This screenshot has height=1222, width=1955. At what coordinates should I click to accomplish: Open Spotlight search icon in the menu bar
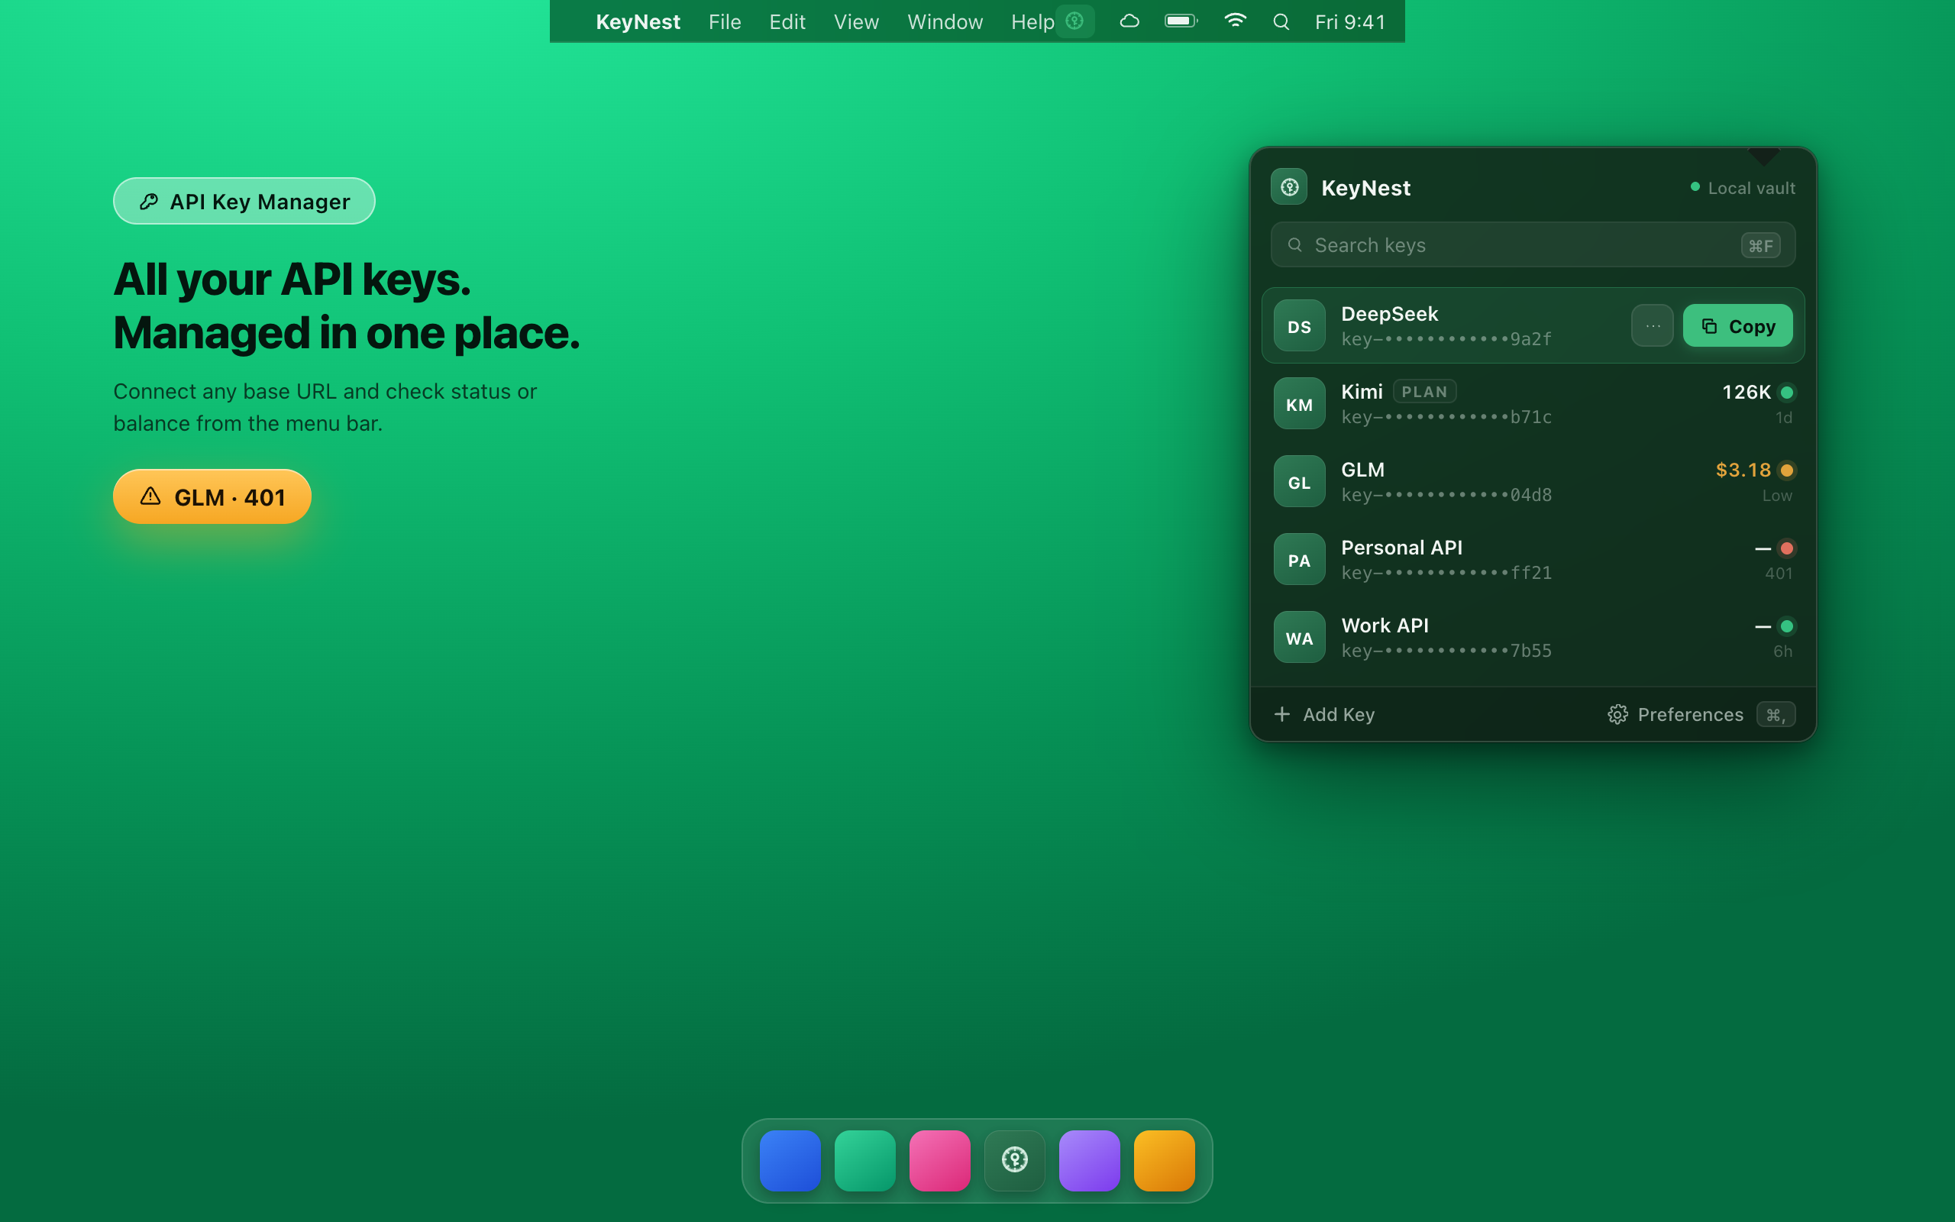click(1281, 22)
